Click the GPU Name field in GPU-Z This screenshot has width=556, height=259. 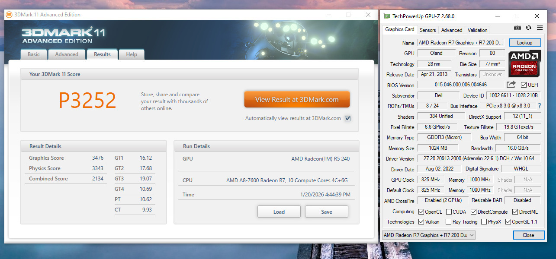pos(461,43)
